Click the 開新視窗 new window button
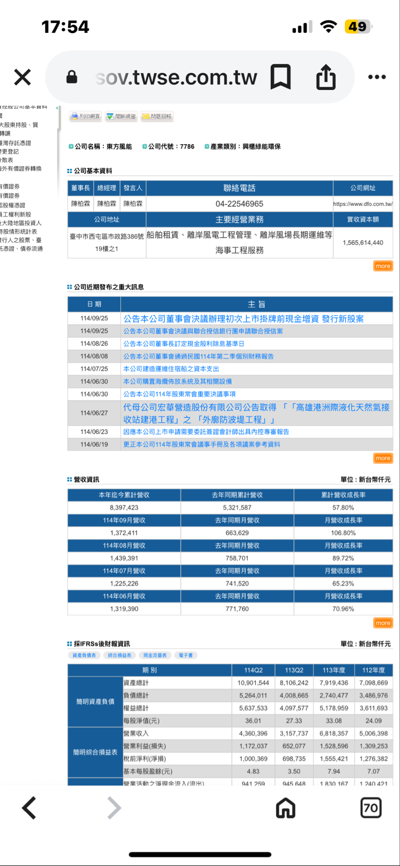Screen dimensions: 400x866 (x=121, y=116)
